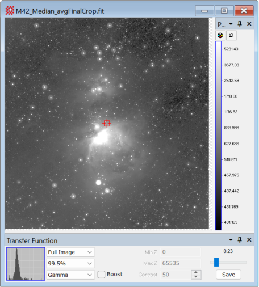Screen dimensions: 259x287
Task: Pin the Transfer Function panel
Action: point(240,240)
